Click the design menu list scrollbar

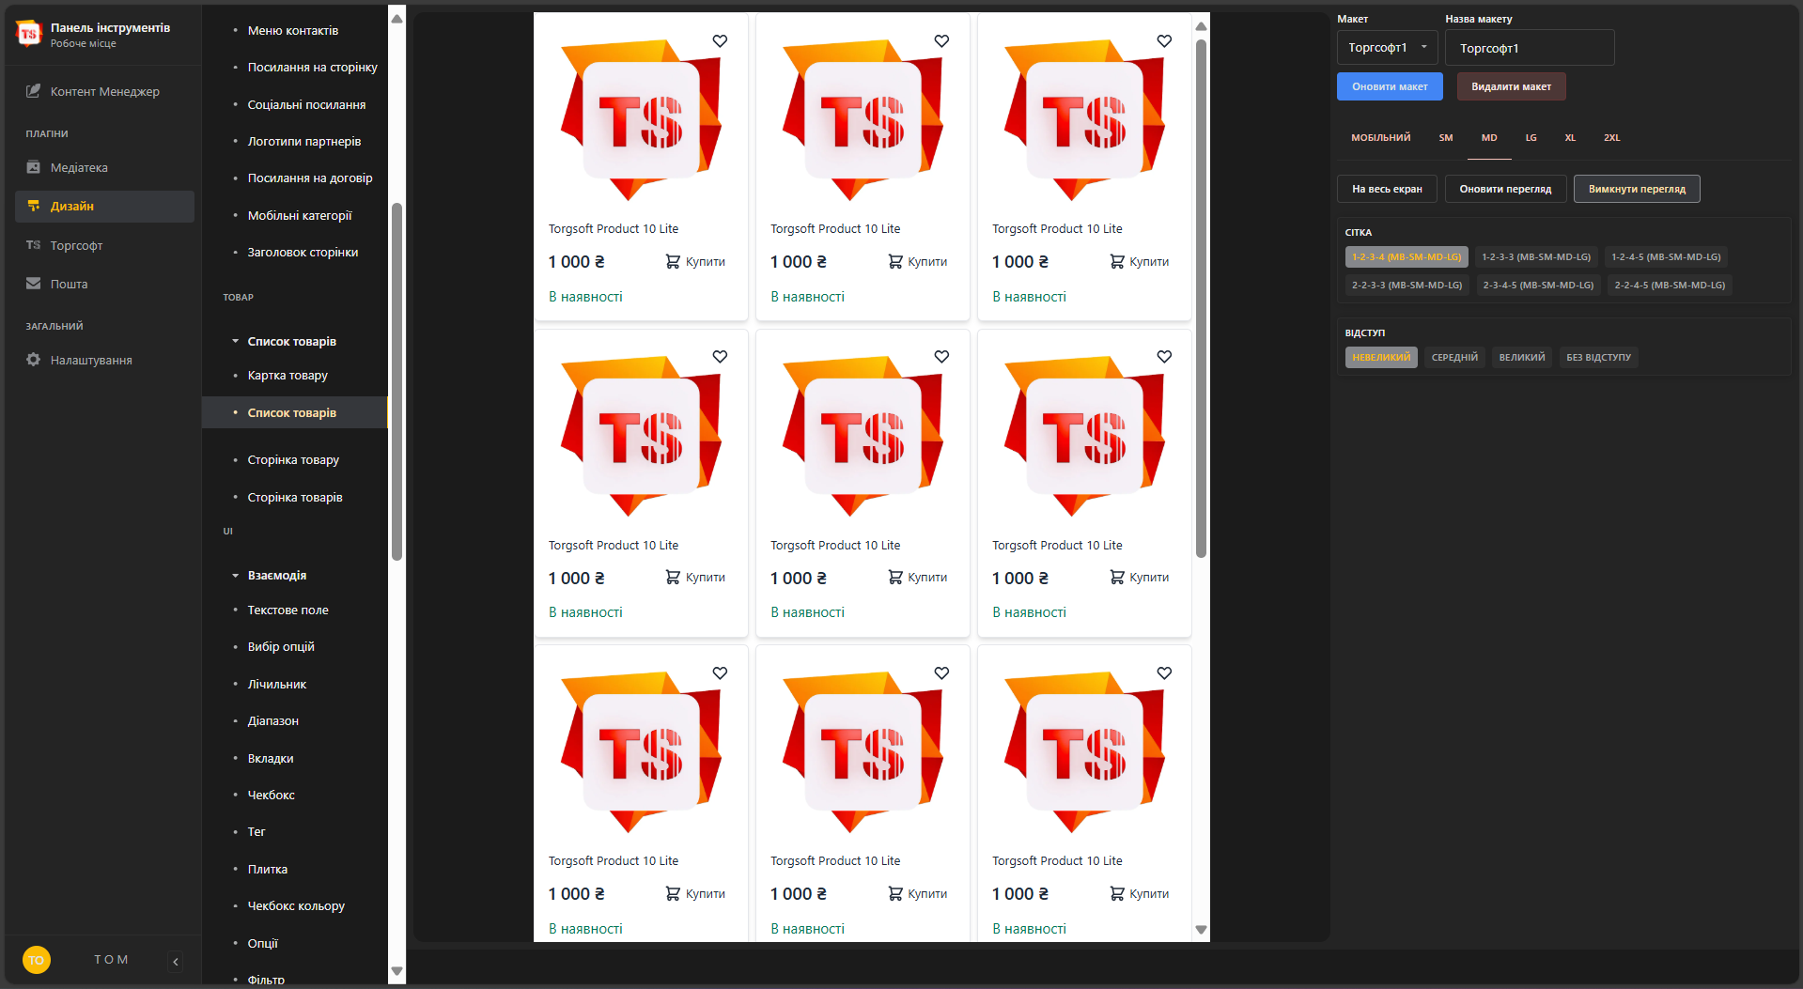point(396,381)
